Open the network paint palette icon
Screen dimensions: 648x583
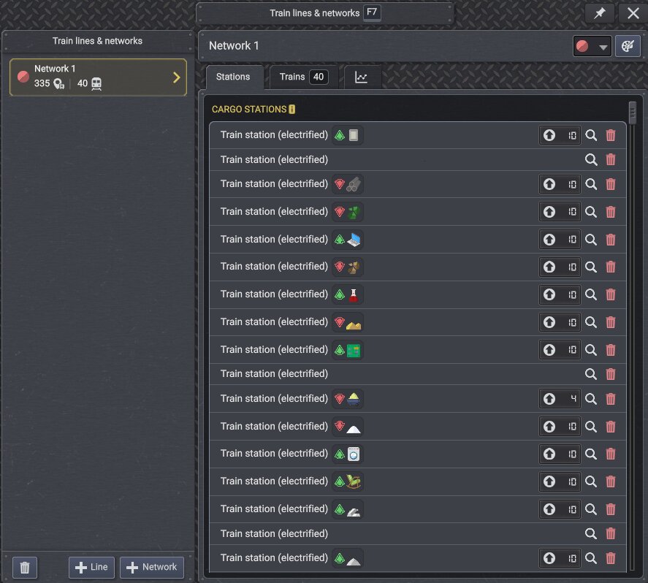pyautogui.click(x=628, y=46)
